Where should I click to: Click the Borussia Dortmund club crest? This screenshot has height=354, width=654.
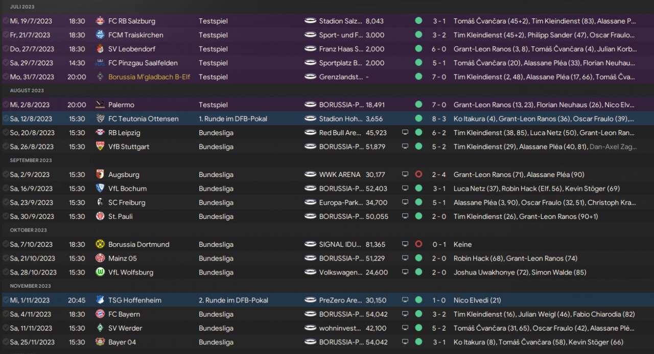pos(100,244)
